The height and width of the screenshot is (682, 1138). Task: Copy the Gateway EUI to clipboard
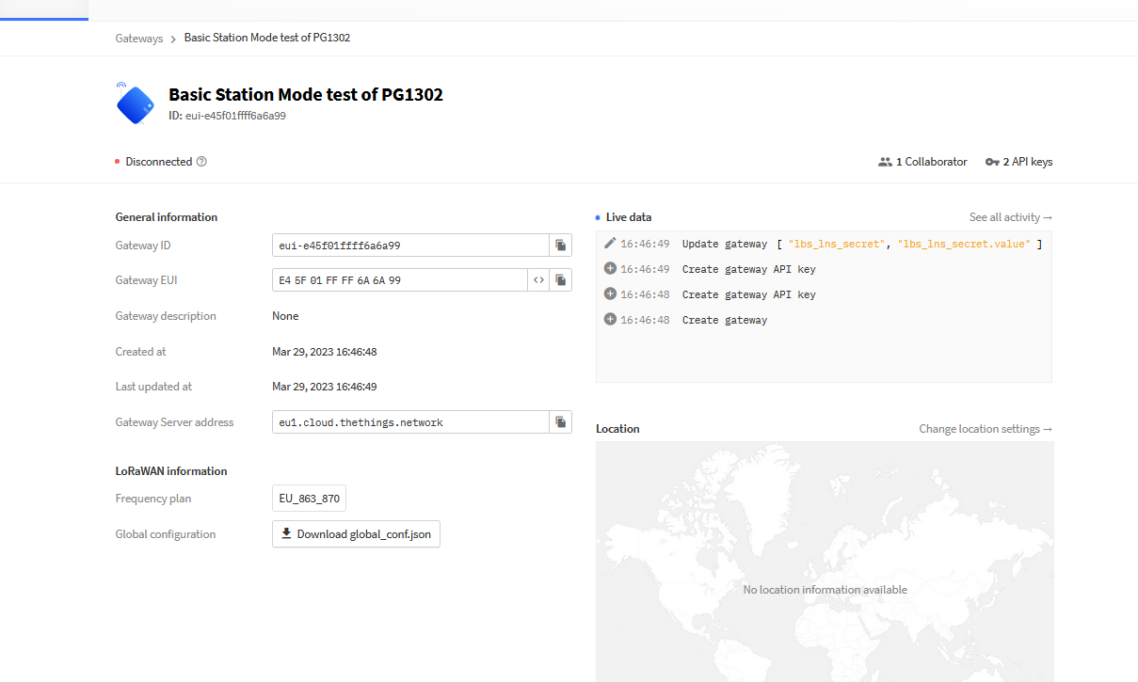coord(560,280)
